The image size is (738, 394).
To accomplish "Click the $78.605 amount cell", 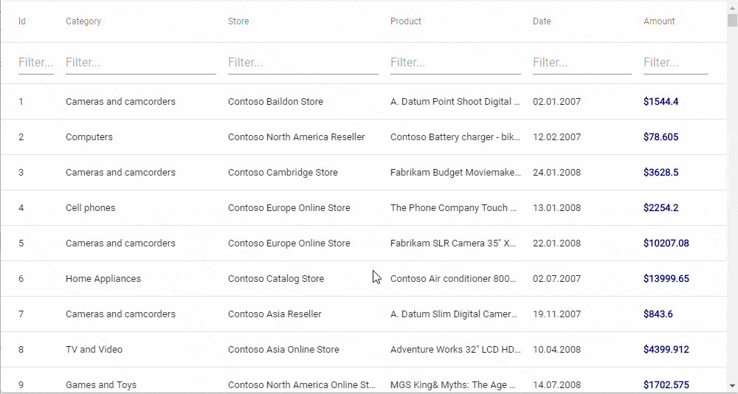I will point(661,137).
